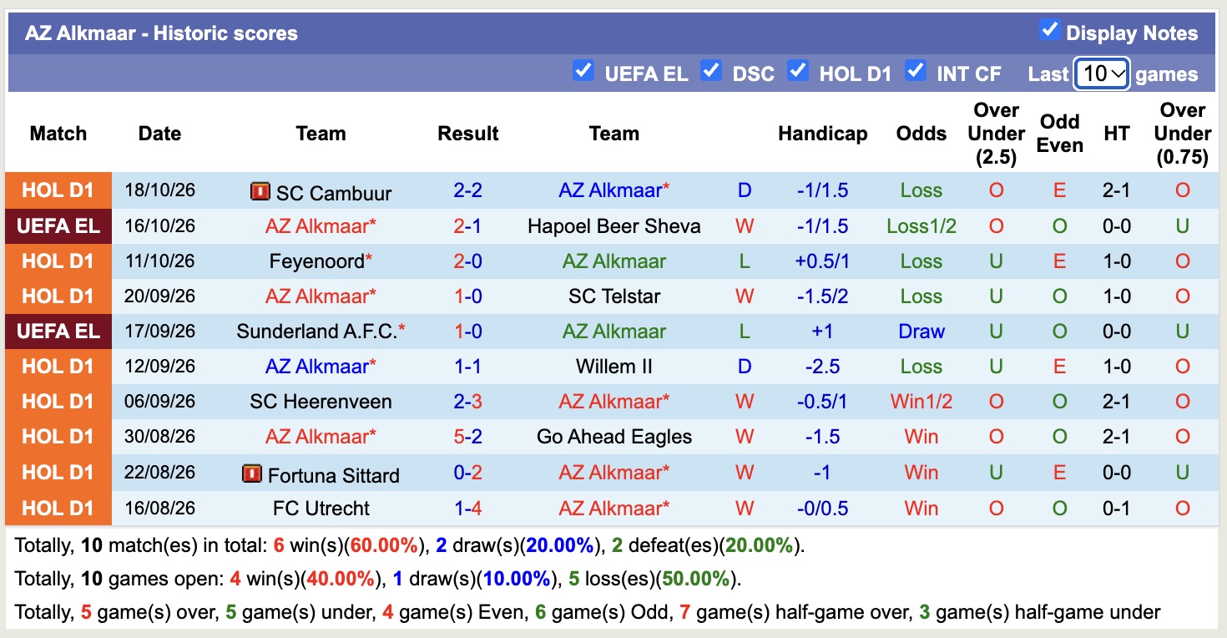
Task: Click red card icon beside Fortuna Sittard
Action: click(251, 474)
